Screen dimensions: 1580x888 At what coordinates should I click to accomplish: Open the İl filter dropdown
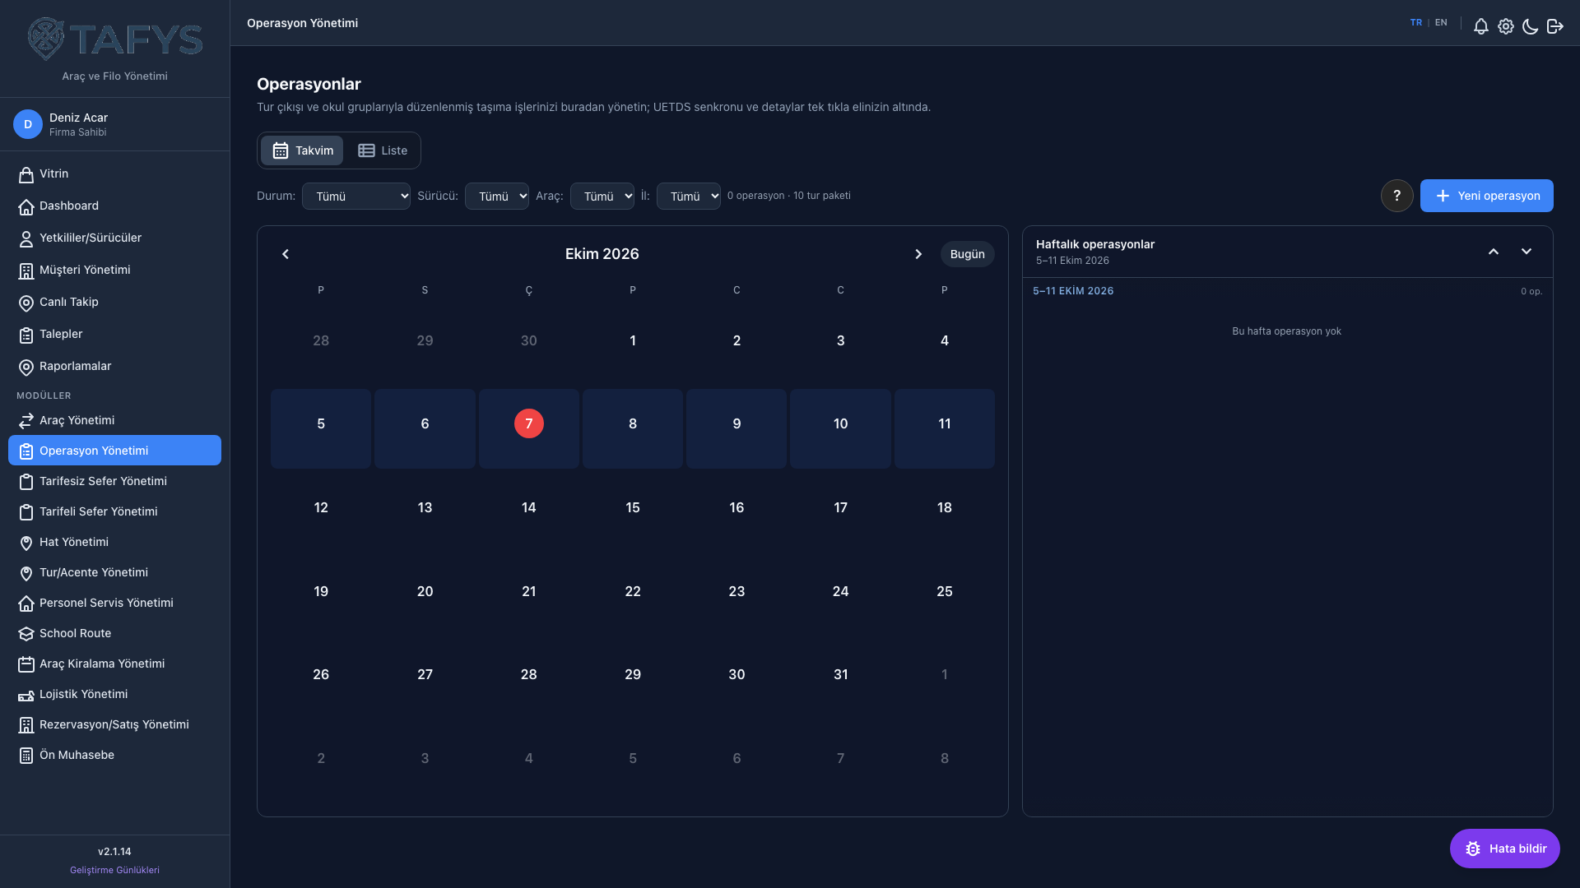(x=688, y=196)
